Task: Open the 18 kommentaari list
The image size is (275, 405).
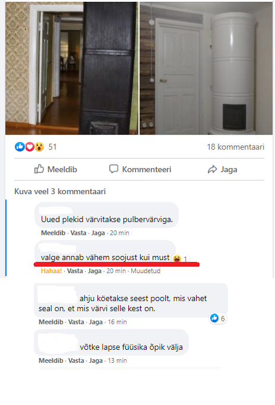Action: (235, 147)
